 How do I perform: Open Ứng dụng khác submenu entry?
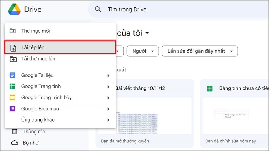61,120
